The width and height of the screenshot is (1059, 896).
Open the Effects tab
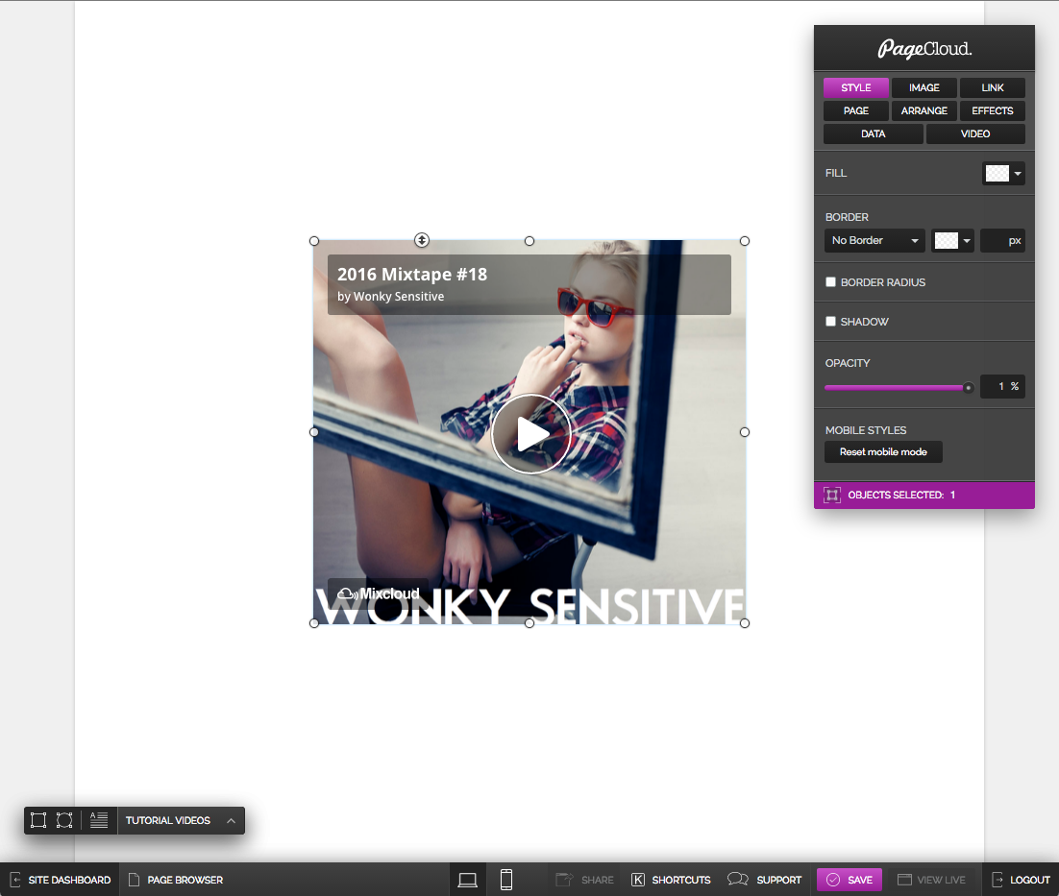point(992,110)
